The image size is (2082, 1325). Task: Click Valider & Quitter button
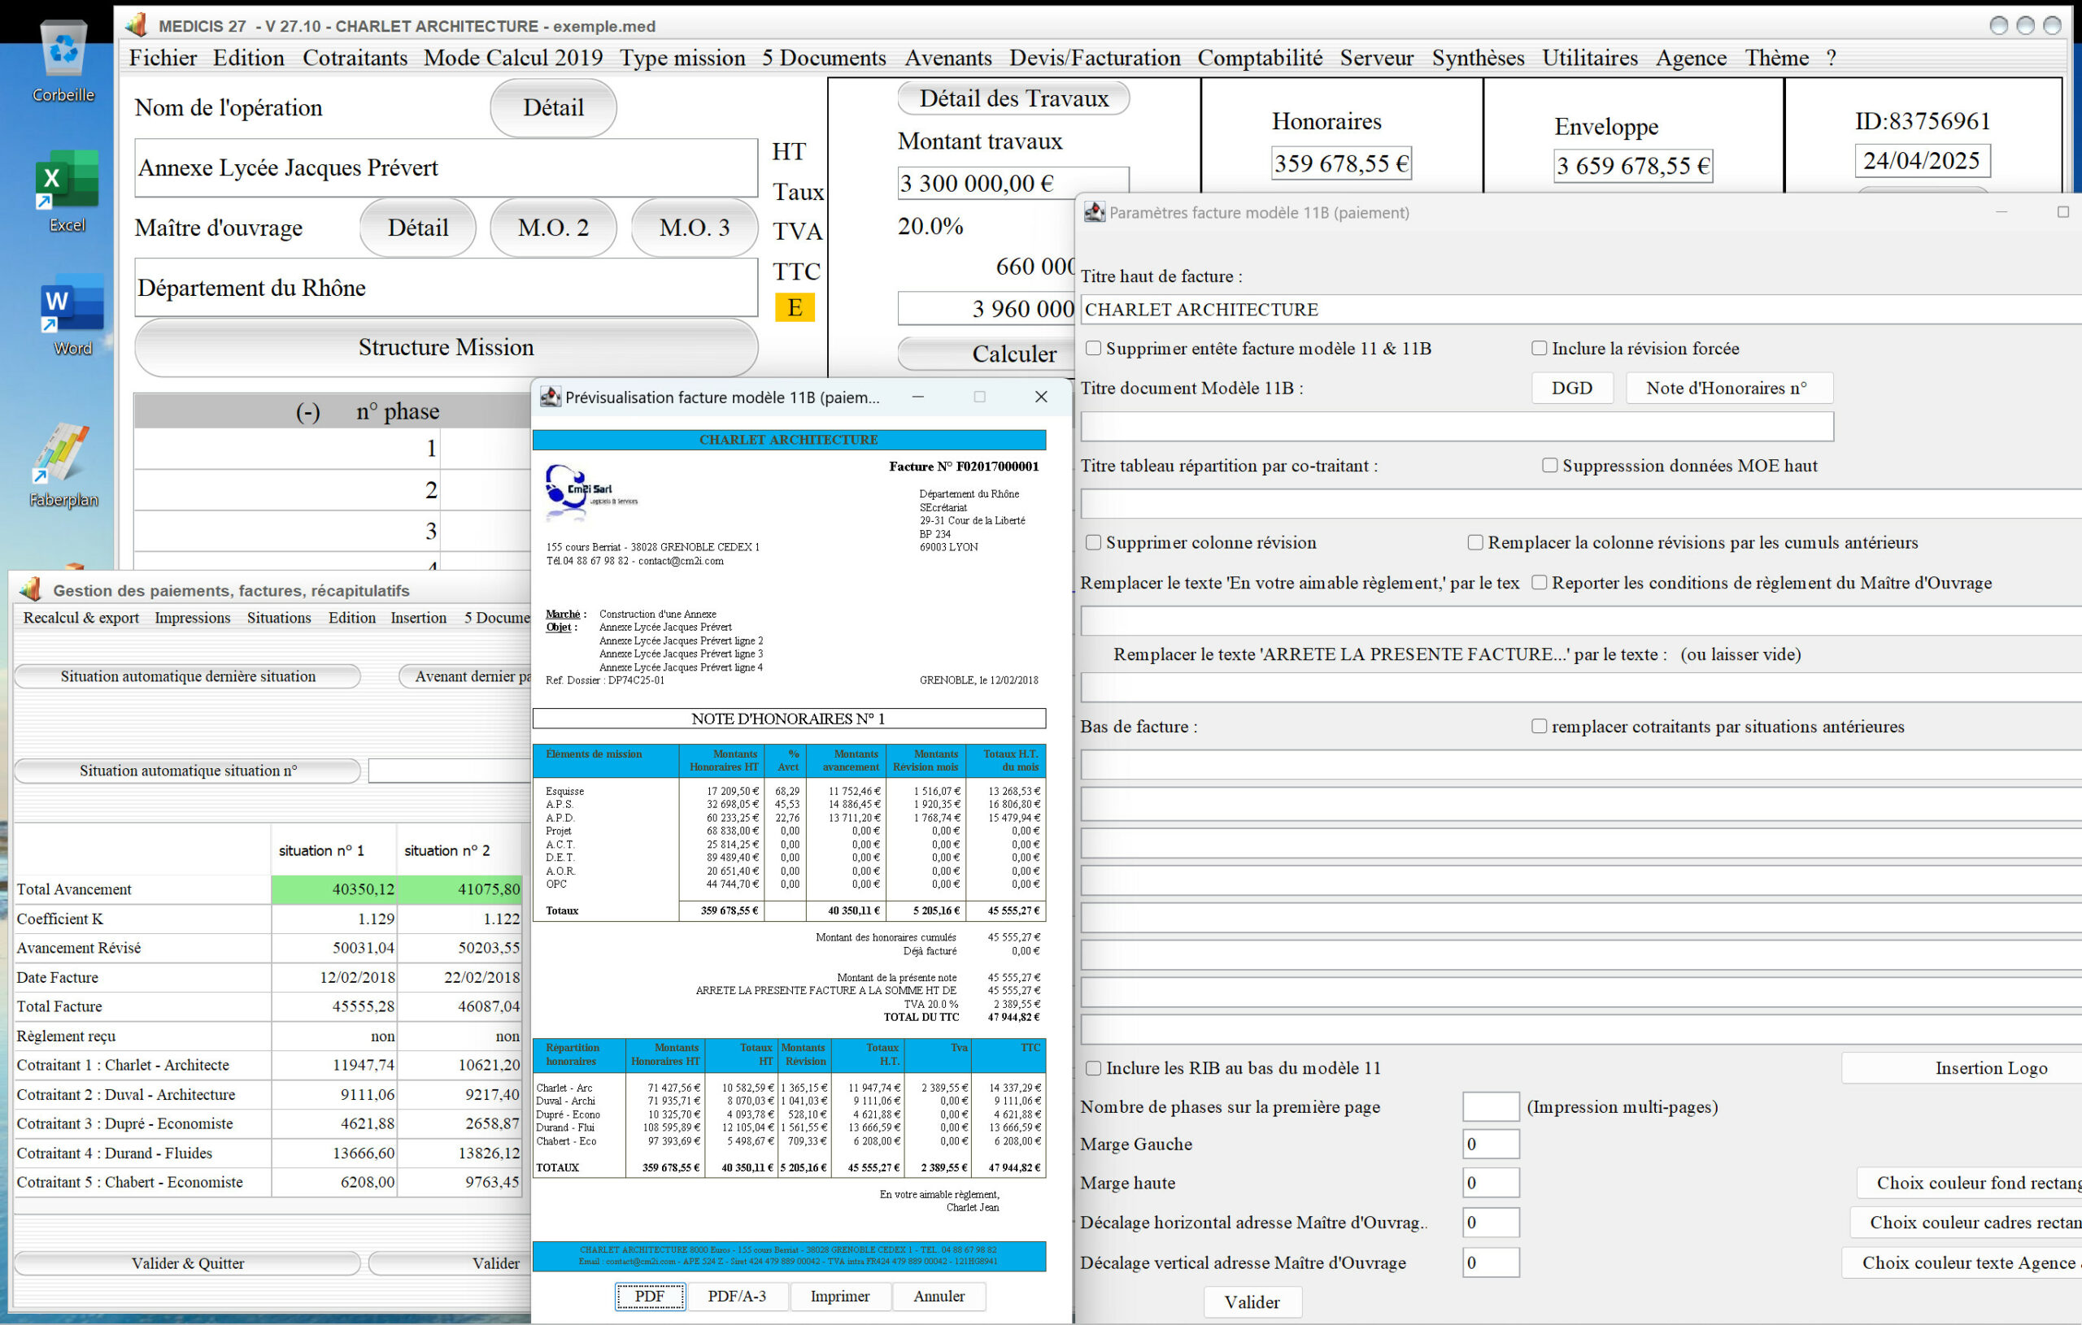(x=188, y=1262)
